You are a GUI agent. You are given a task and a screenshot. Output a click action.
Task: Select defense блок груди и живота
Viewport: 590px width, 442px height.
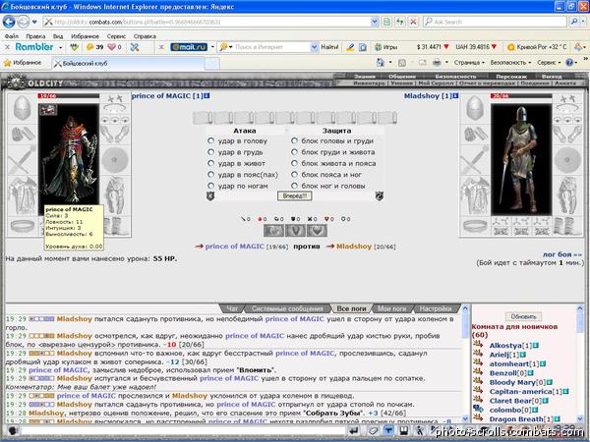tap(294, 152)
